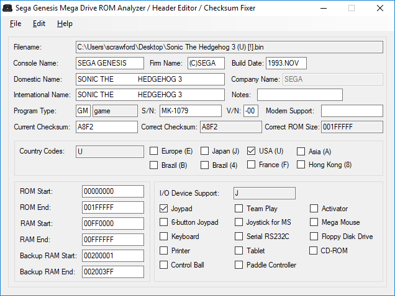Screen dimensions: 395x296
Task: Focus the Domestic Name input field
Action: click(x=149, y=79)
